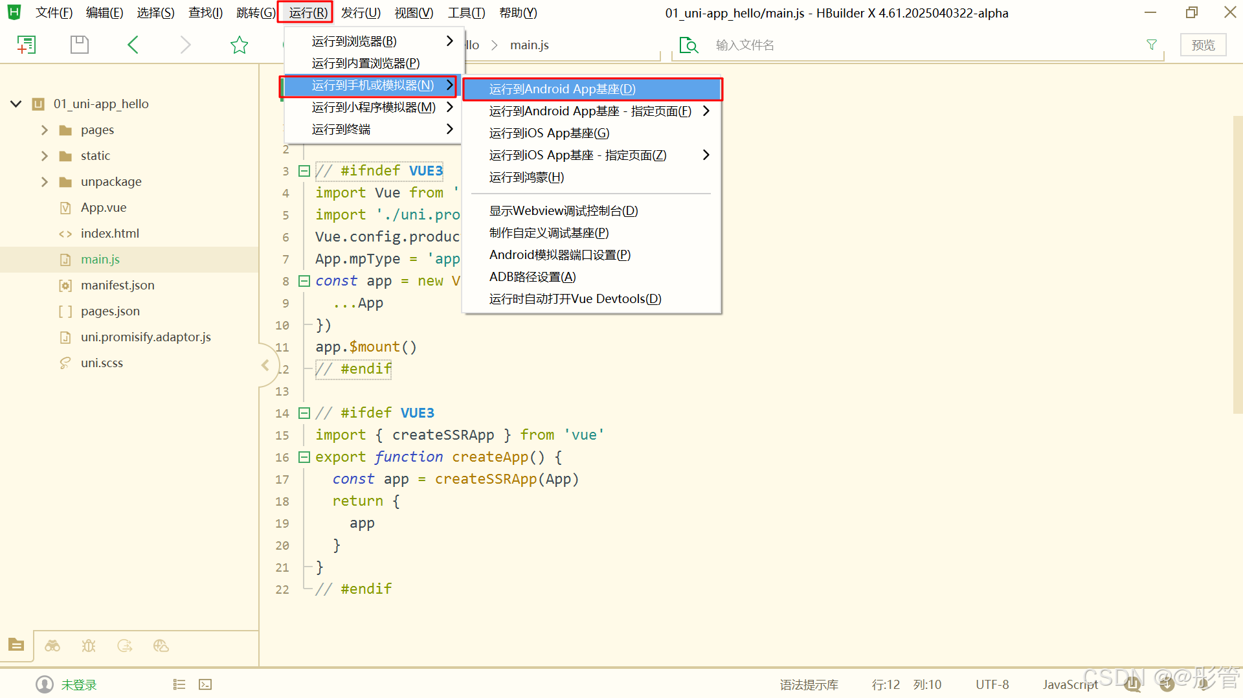Click the JavaScript language status item

tap(1070, 685)
